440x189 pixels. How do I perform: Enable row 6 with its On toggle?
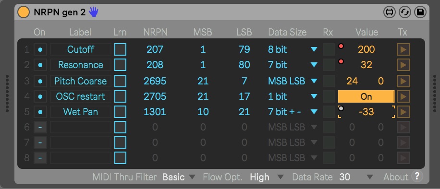tap(40, 127)
